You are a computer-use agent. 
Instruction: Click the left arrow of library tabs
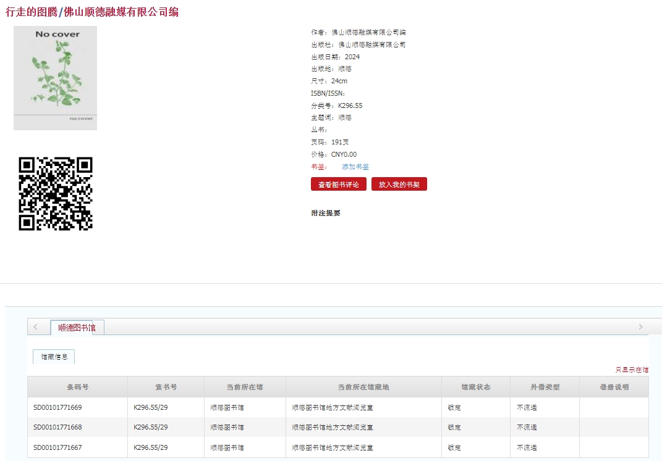35,326
